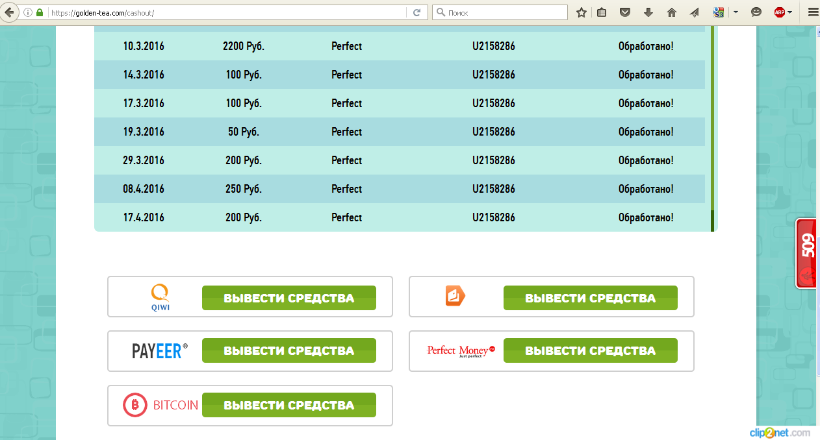Go back to the previous page
This screenshot has height=440, width=820.
[8, 12]
